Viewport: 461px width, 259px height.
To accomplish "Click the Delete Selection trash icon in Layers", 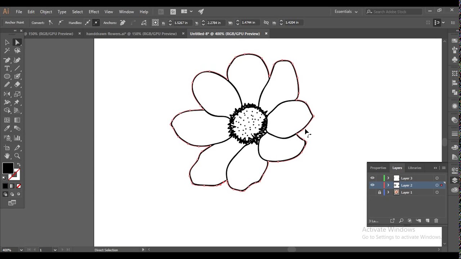I will click(436, 221).
